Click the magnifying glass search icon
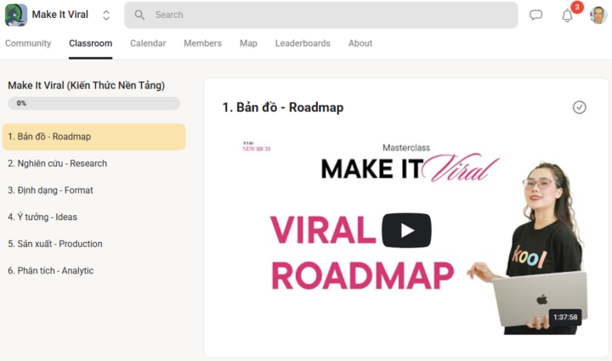The height and width of the screenshot is (361, 612). click(139, 15)
